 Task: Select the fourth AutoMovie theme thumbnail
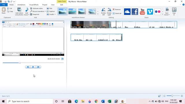pos(92,12)
